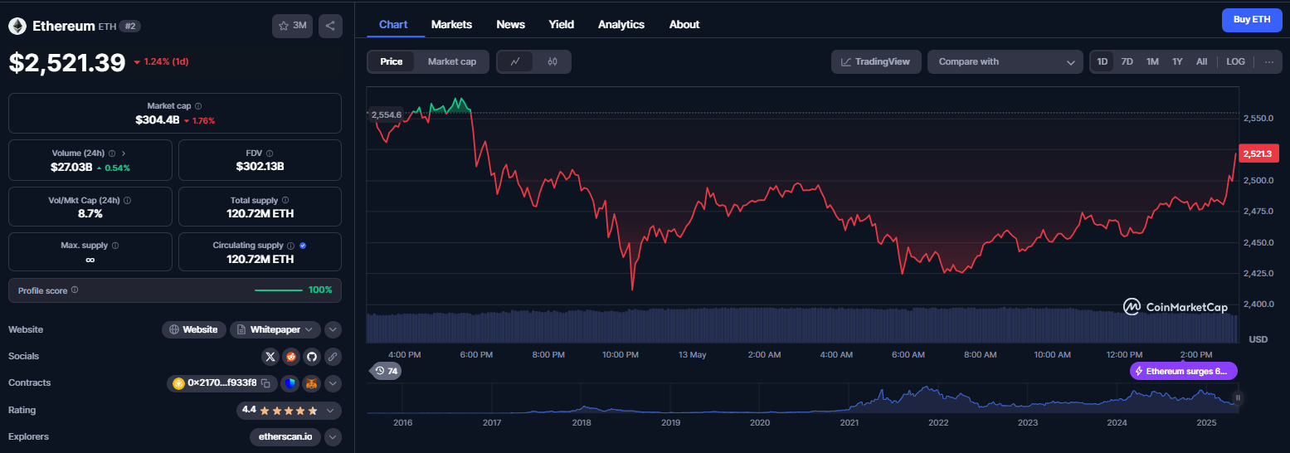Open Volume (24h) arrow link
Screen dimensions: 1290x453
point(124,153)
